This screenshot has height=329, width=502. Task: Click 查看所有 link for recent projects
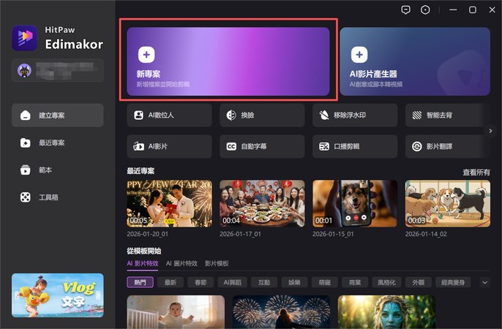click(x=476, y=173)
